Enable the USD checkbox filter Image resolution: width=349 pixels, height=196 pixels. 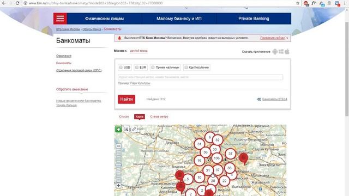click(121, 67)
